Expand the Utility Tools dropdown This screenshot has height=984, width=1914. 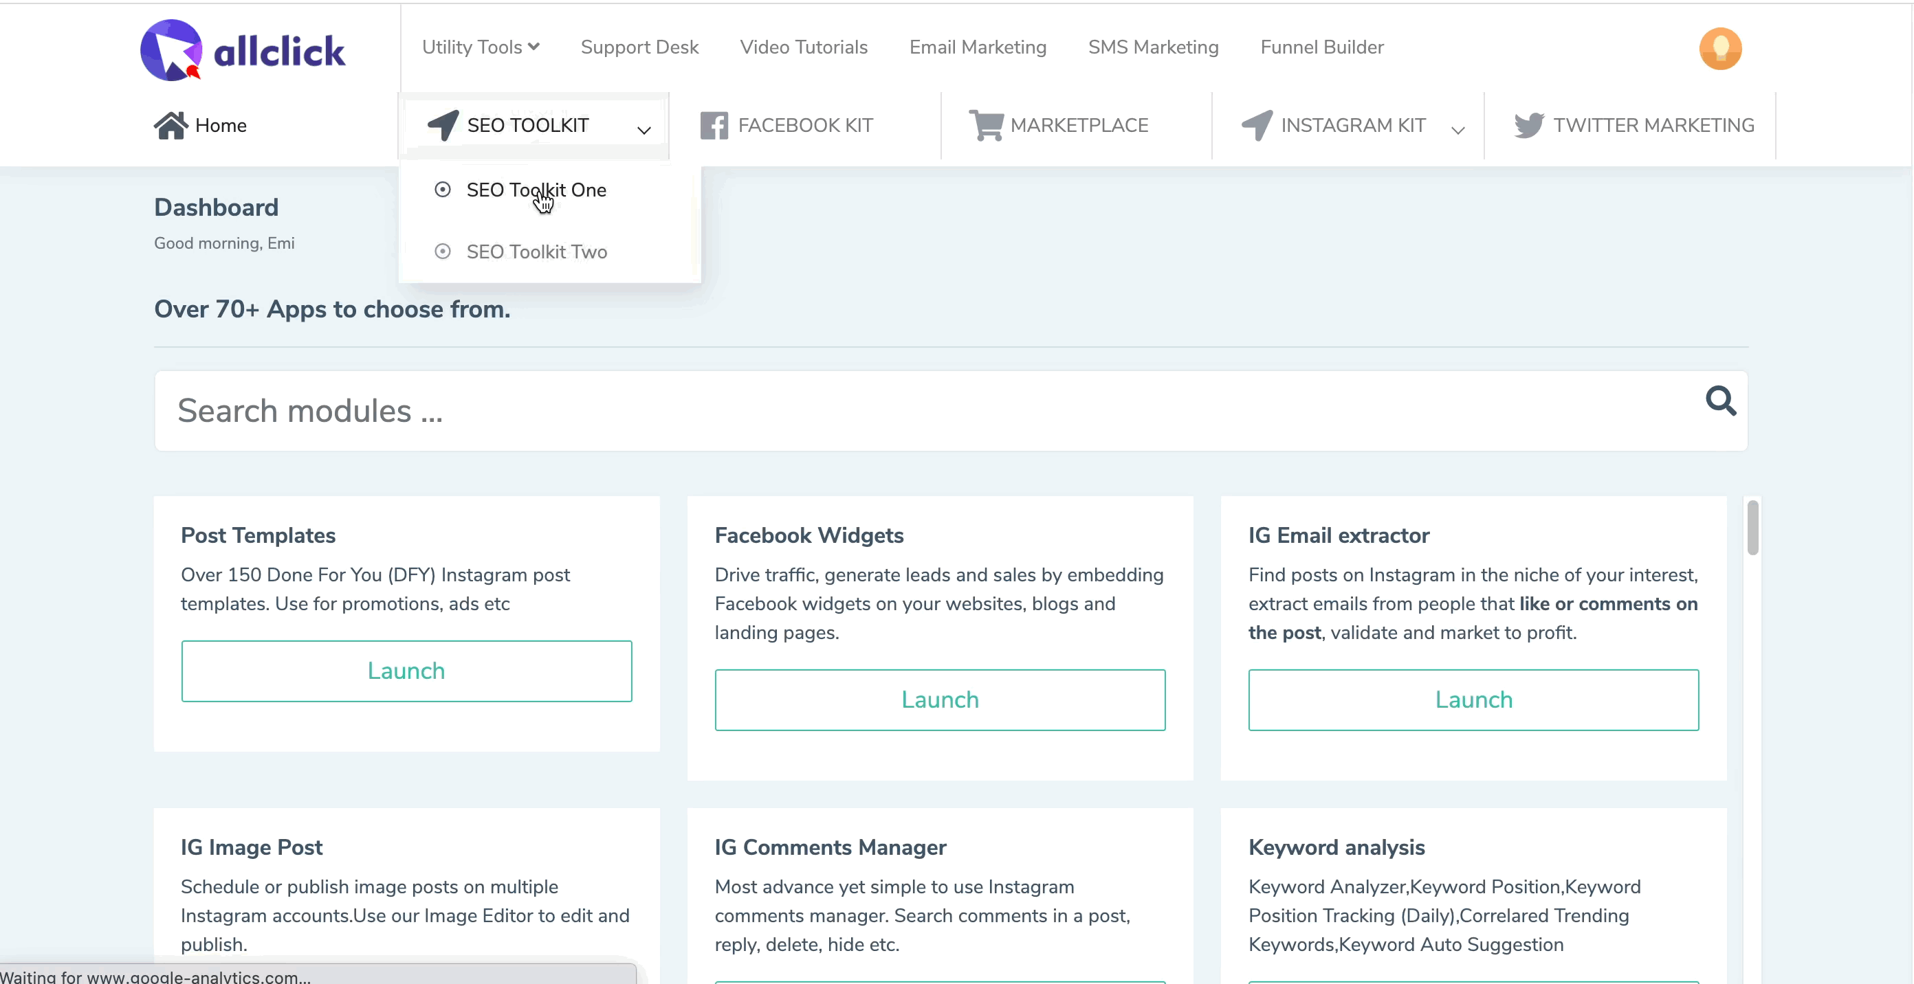point(481,47)
